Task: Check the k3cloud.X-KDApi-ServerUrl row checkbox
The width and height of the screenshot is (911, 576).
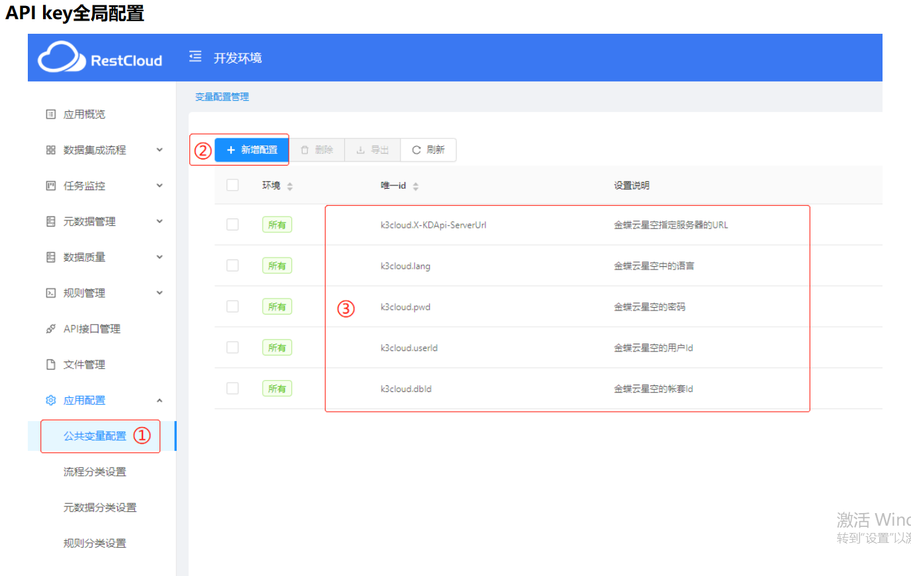Action: pyautogui.click(x=232, y=224)
